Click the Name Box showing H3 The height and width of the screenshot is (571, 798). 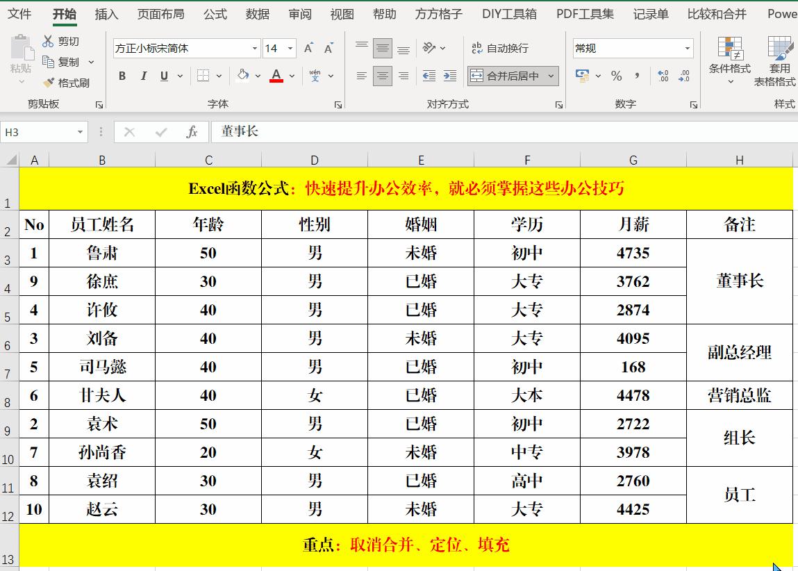point(38,132)
